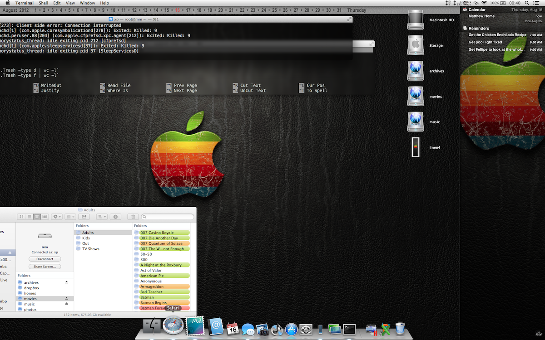Open Finder Arrange dropdown
This screenshot has width=545, height=340.
point(69,217)
